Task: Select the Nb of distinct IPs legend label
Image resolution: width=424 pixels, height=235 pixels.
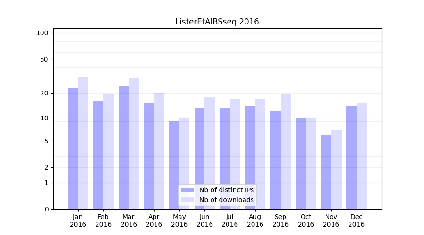Action: [x=226, y=190]
